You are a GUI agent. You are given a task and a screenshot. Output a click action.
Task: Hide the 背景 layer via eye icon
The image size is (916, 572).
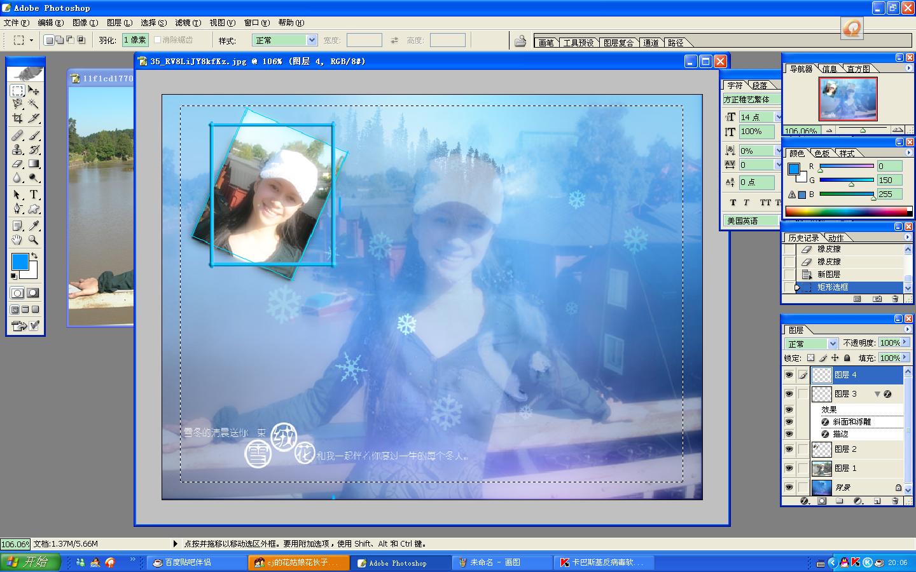pos(789,487)
